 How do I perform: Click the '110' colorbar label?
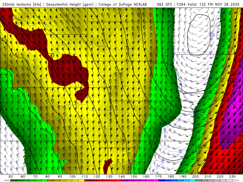pyautogui.click(x=84, y=177)
